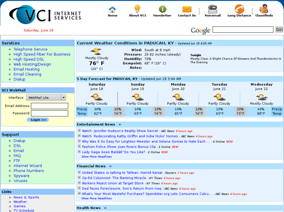Visit the High Speed DSL link
Viewport: 284px width, 212px height.
(x=29, y=60)
